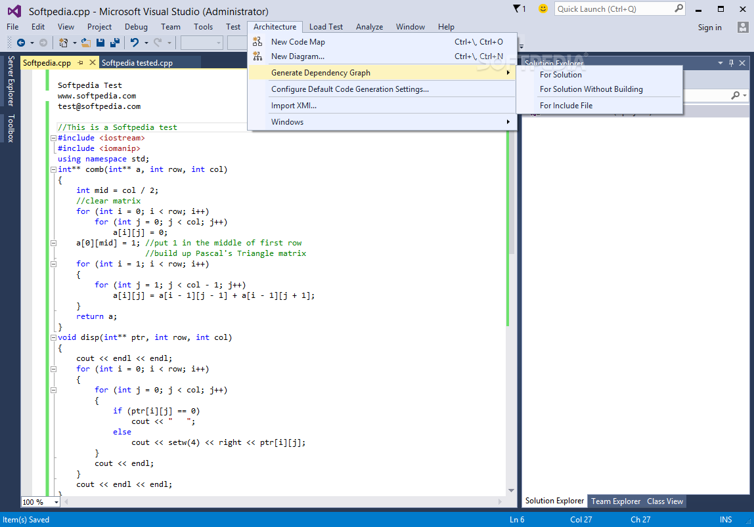
Task: Click the Save floppy disk icon
Action: coord(100,43)
